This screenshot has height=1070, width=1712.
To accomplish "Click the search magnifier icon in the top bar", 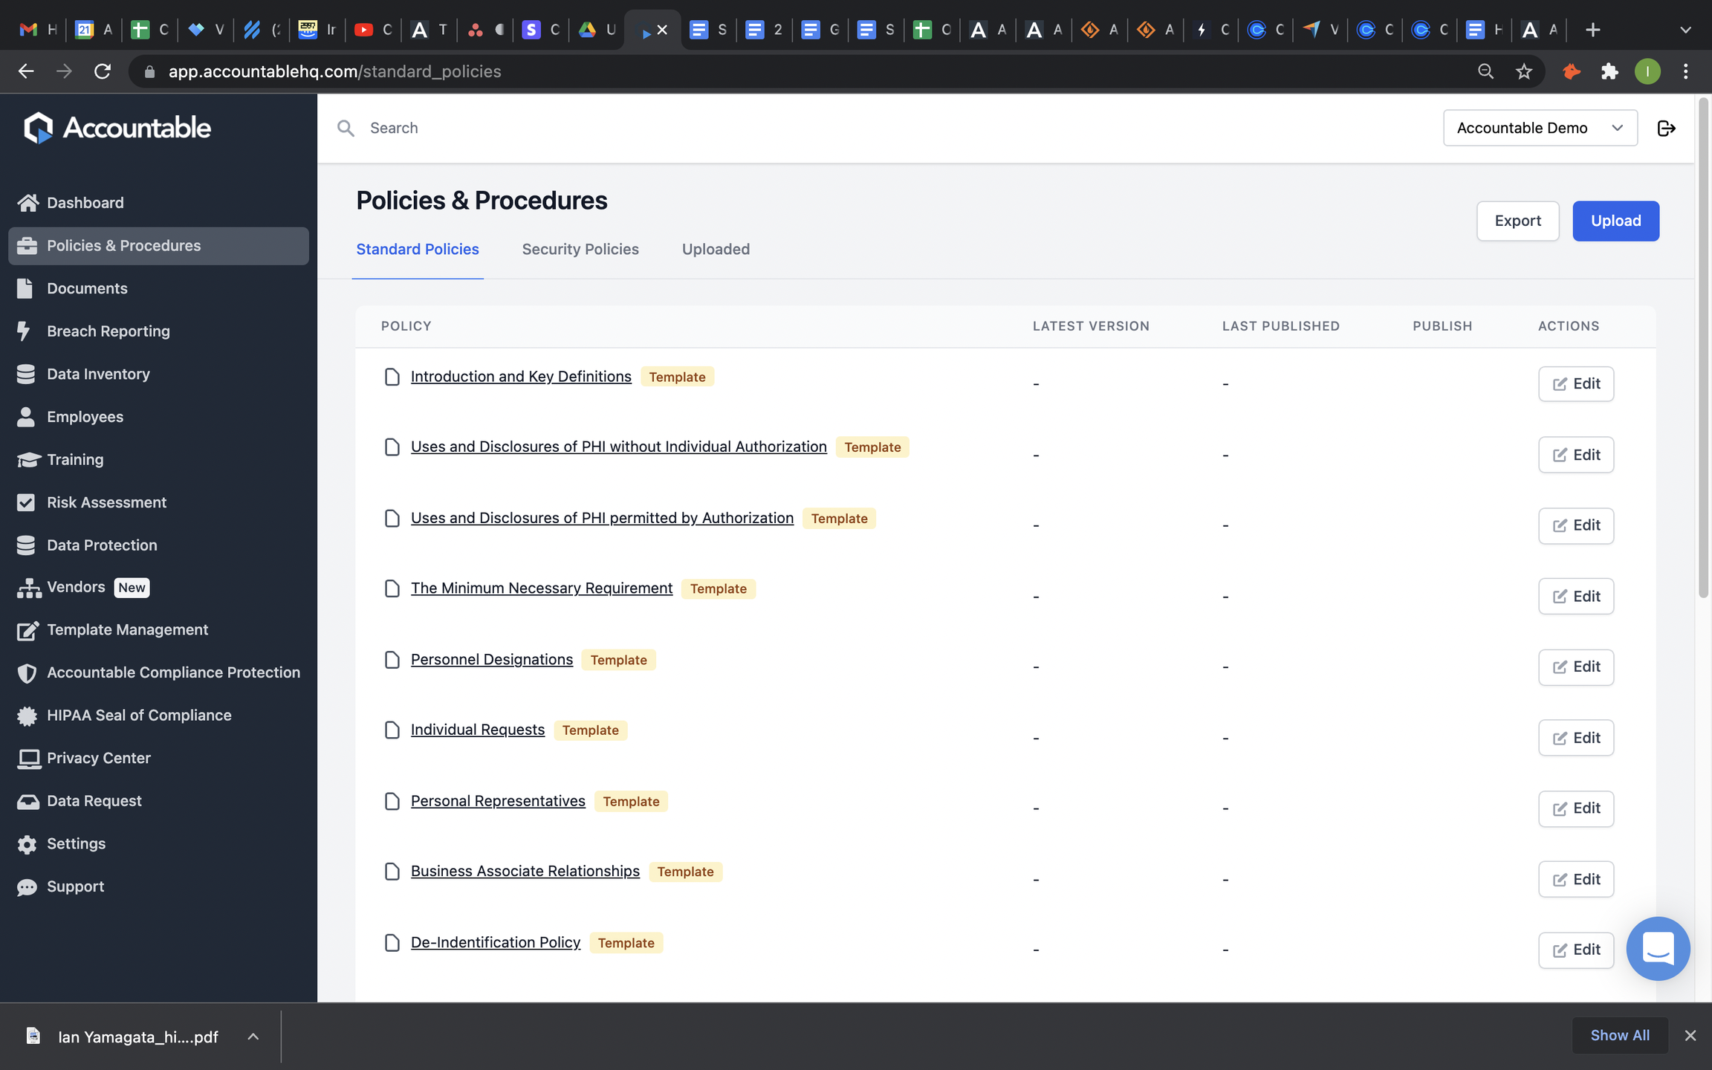I will point(346,129).
